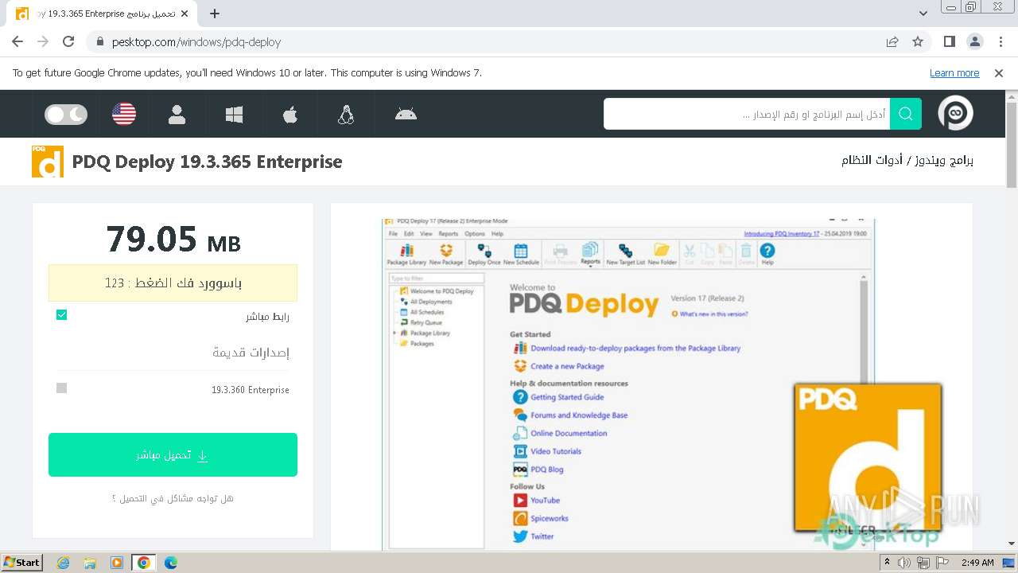Click the US flag language icon
1018x573 pixels.
124,115
